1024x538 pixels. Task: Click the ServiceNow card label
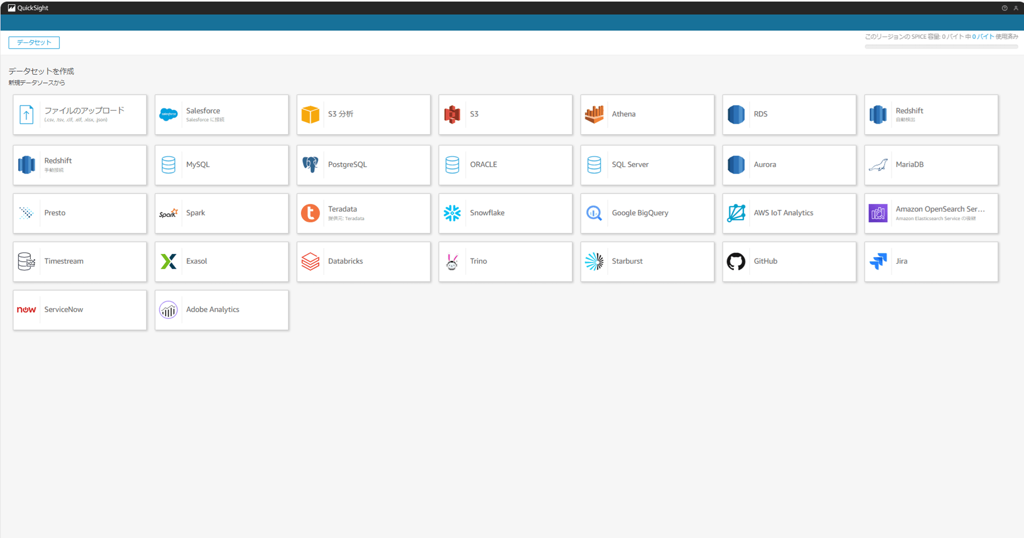[63, 310]
